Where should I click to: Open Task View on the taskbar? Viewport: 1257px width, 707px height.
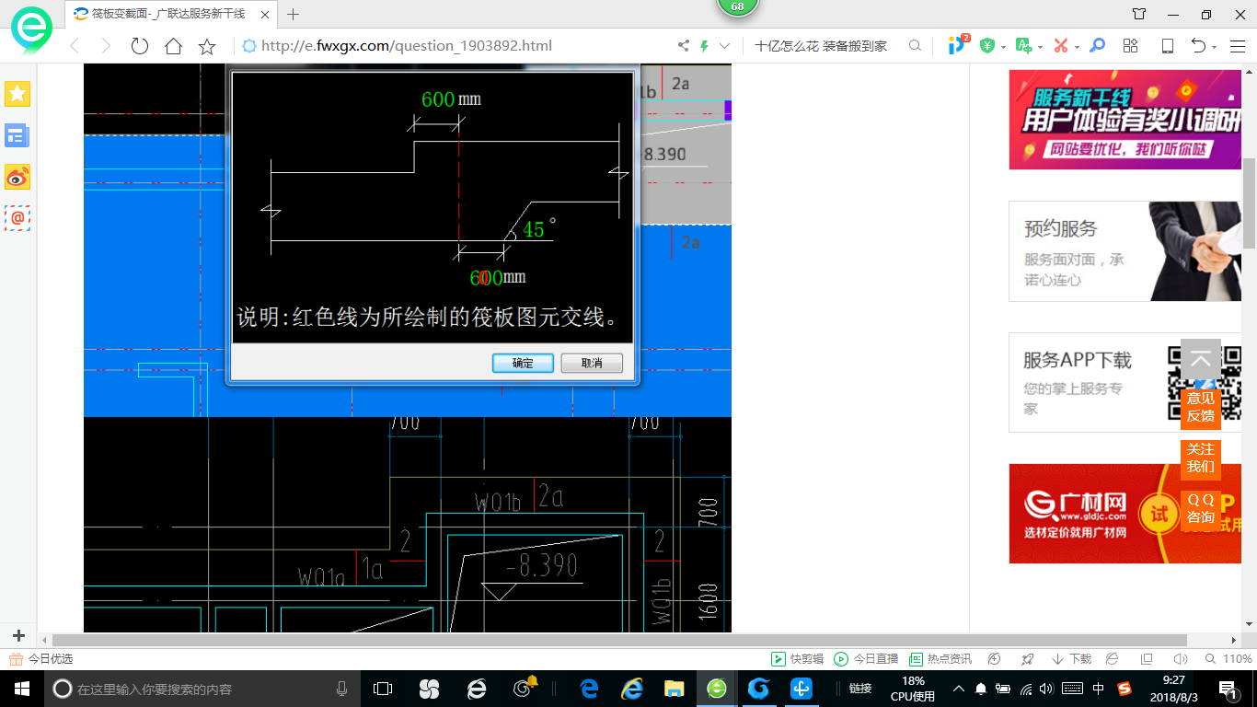383,689
